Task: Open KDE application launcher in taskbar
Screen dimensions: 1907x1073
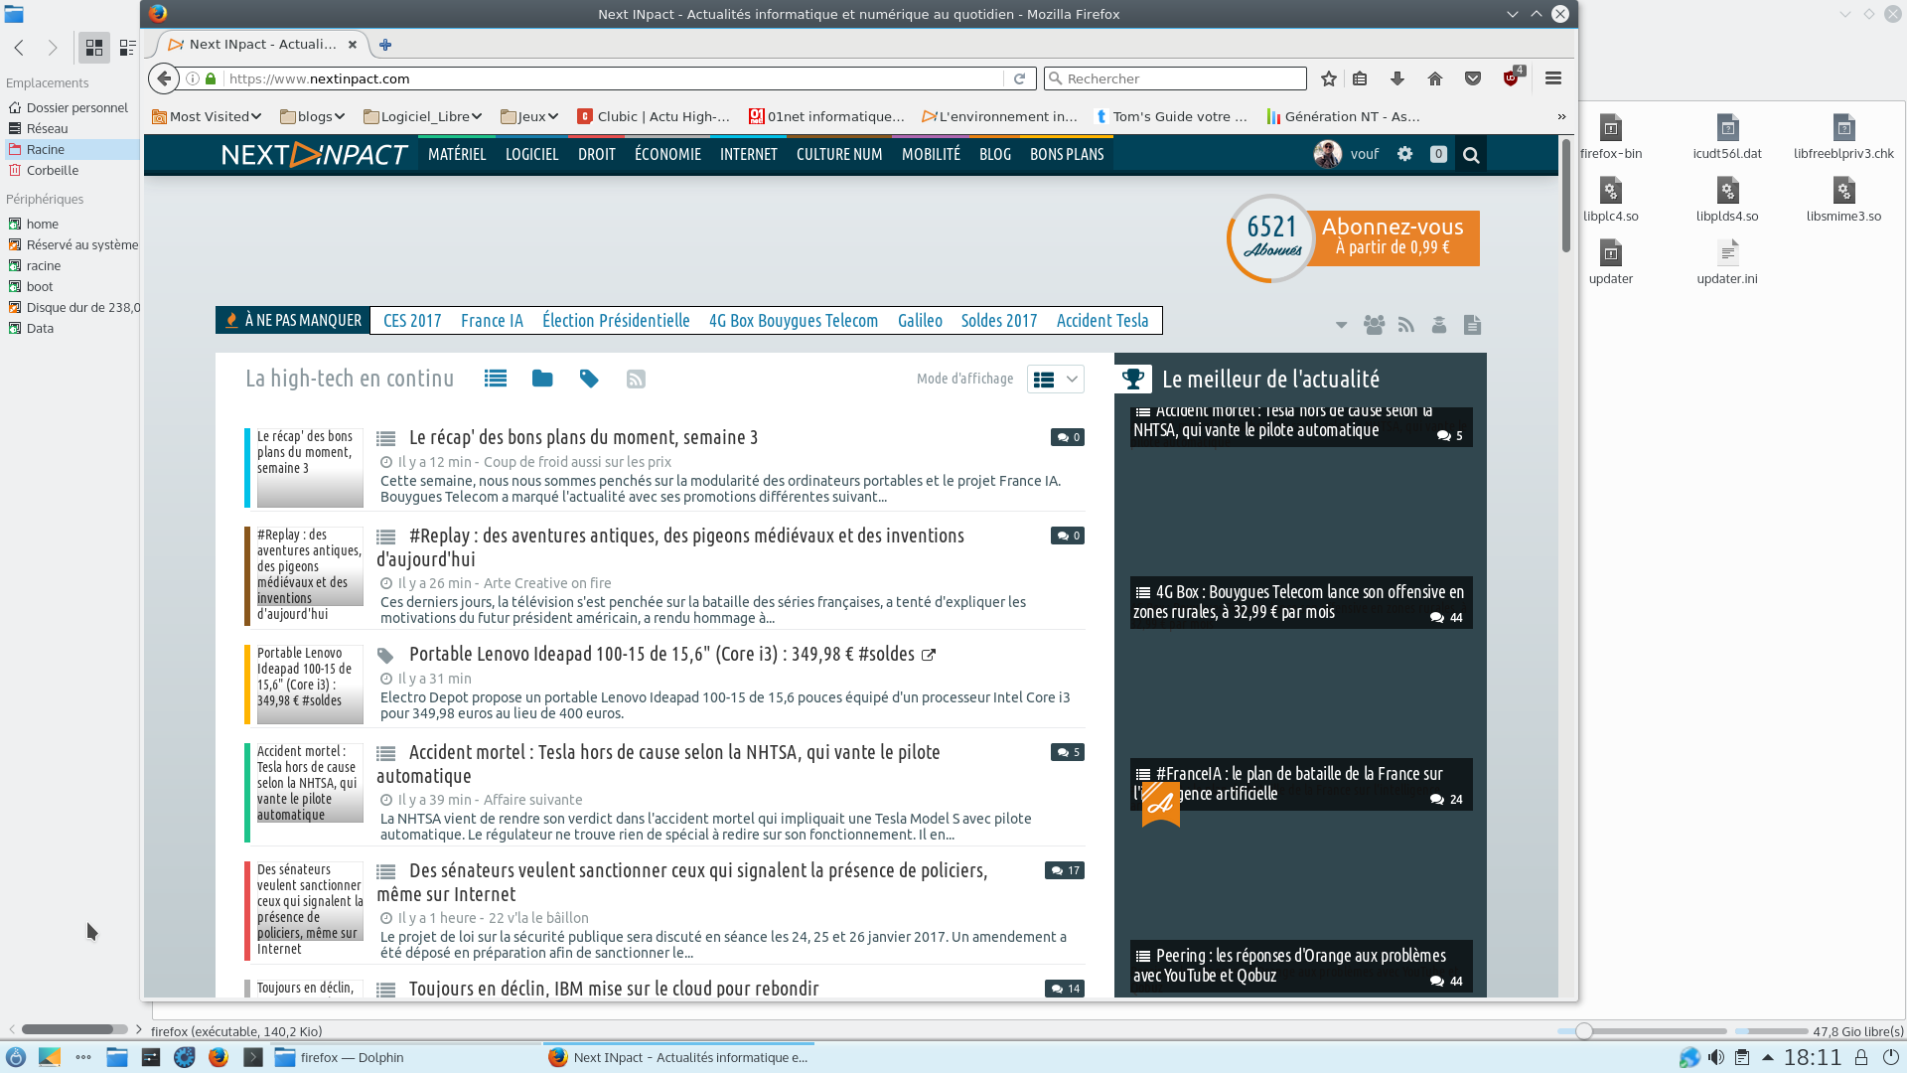Action: [16, 1057]
